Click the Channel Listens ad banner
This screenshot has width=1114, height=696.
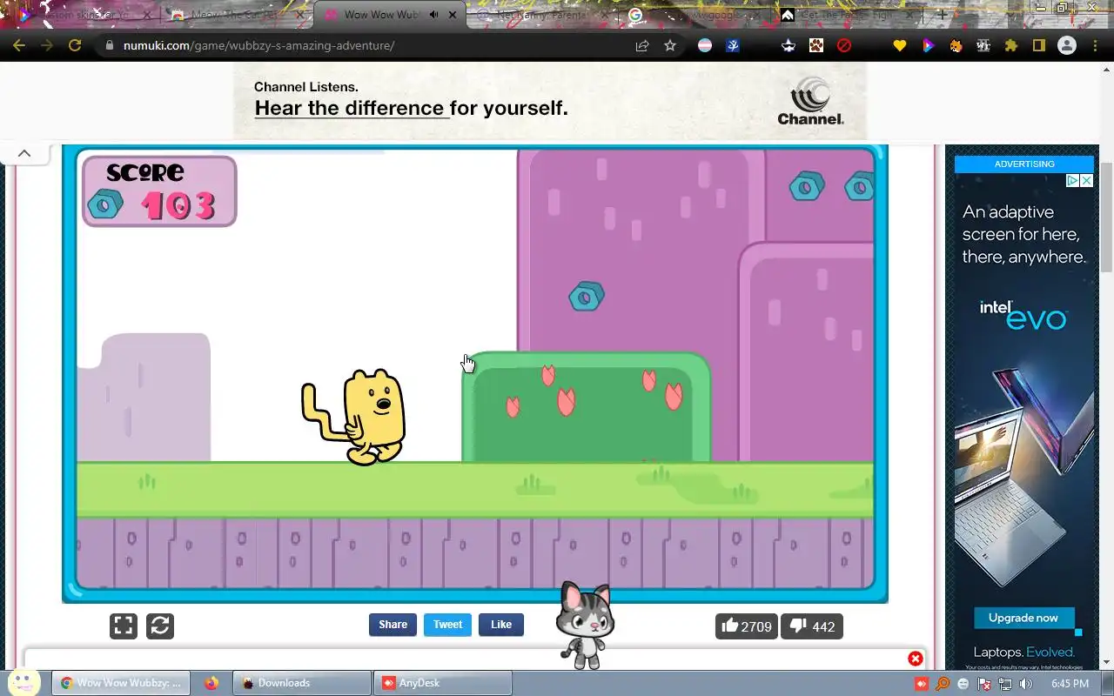550,100
